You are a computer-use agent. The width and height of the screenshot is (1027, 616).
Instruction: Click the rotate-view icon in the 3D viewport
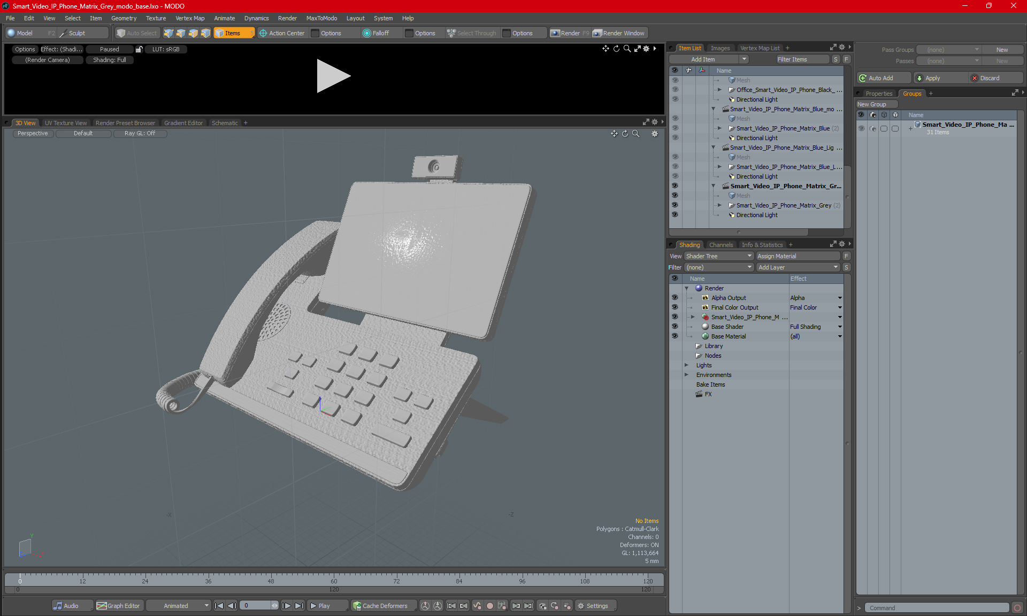(x=625, y=134)
